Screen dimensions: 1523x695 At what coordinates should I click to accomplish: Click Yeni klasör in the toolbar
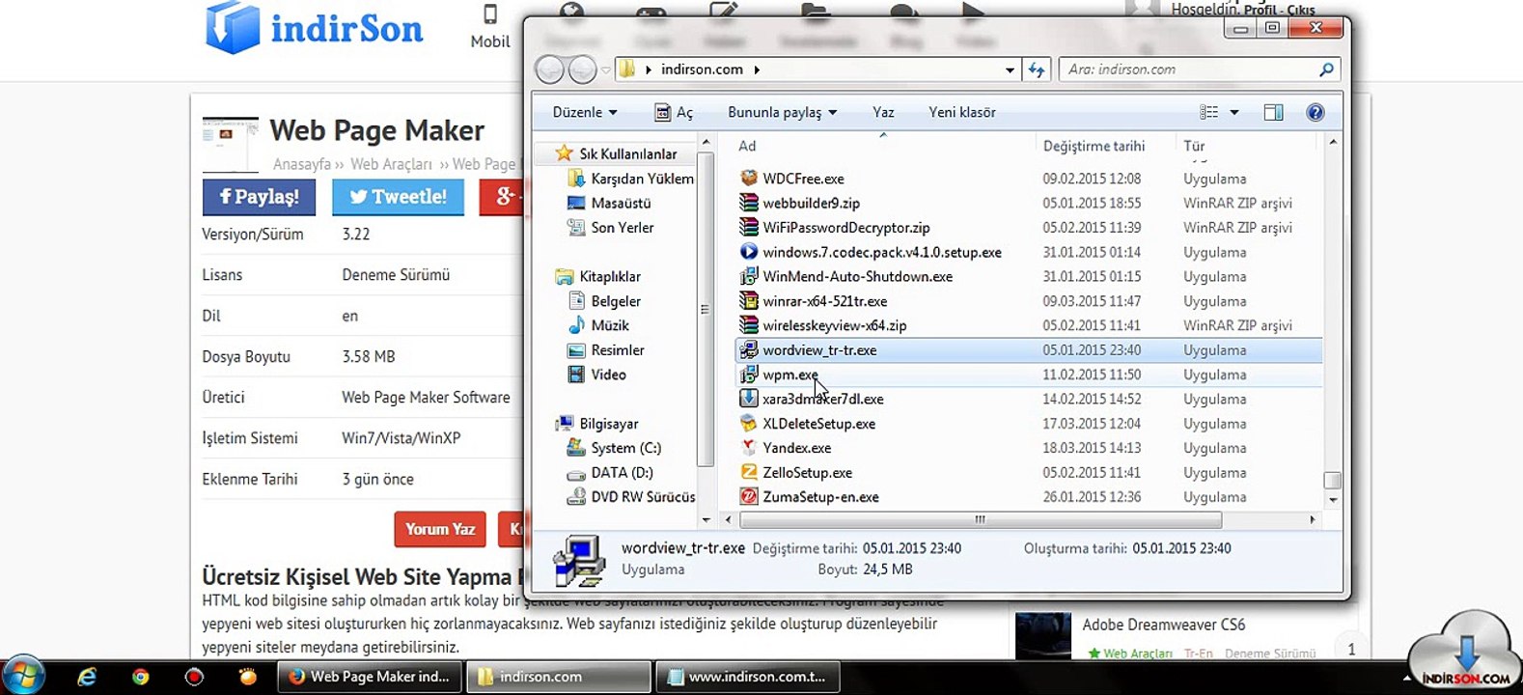[x=962, y=113]
